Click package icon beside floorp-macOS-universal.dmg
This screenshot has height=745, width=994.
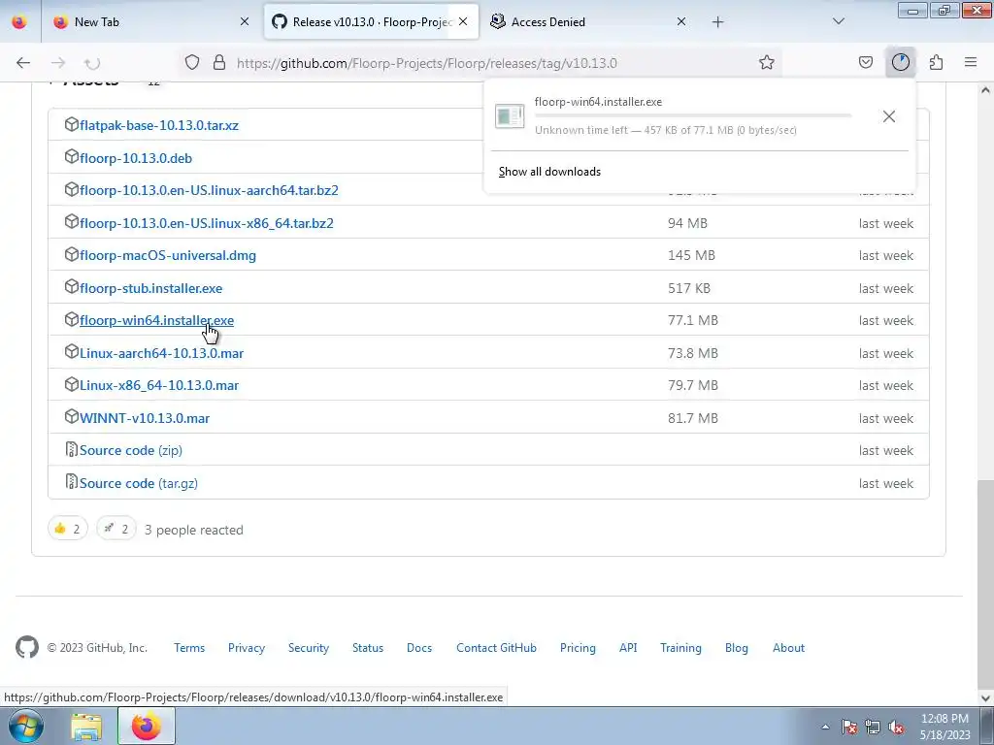pos(72,254)
